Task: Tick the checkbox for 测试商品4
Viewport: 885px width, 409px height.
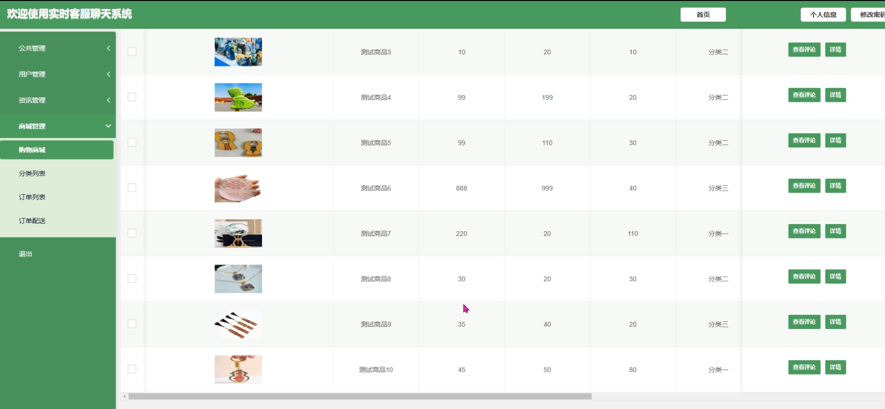Action: pyautogui.click(x=132, y=97)
